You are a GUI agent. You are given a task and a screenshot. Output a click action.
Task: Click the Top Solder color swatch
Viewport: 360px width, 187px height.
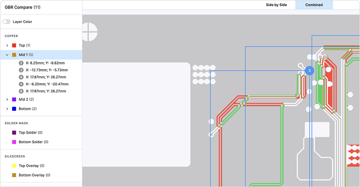pyautogui.click(x=14, y=133)
